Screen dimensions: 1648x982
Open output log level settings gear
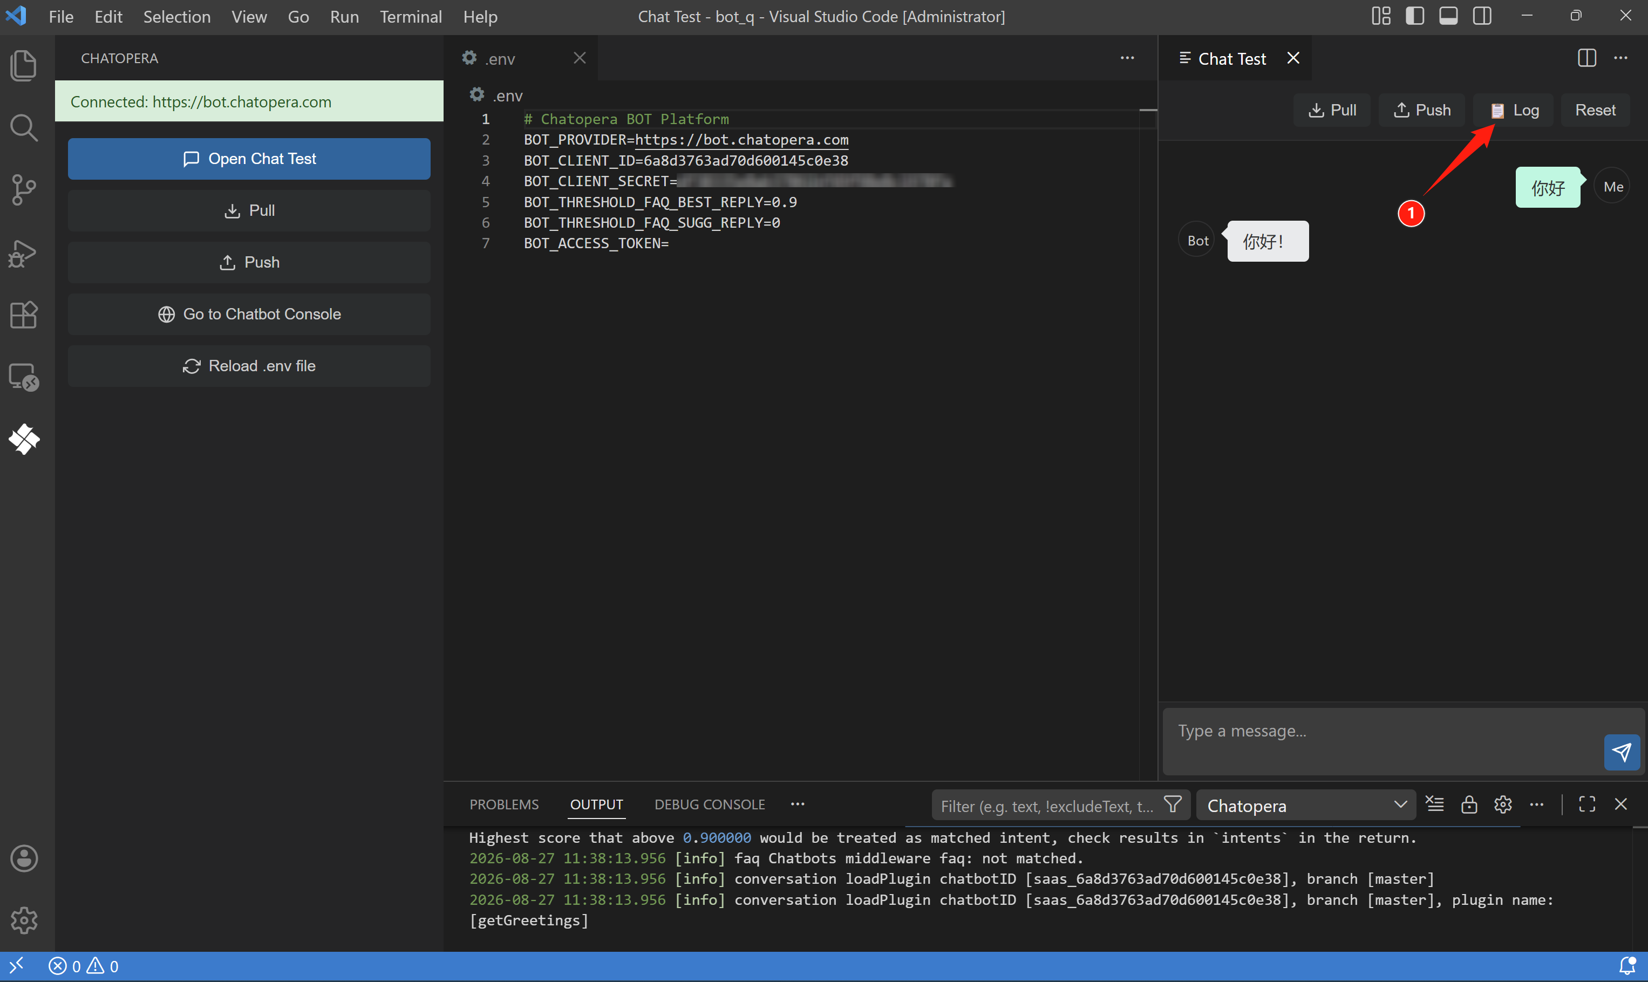(1502, 804)
